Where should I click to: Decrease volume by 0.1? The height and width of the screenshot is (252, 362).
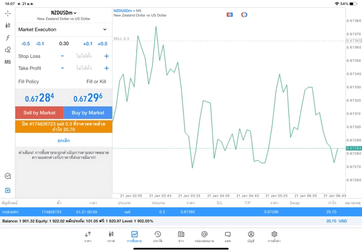tap(40, 44)
